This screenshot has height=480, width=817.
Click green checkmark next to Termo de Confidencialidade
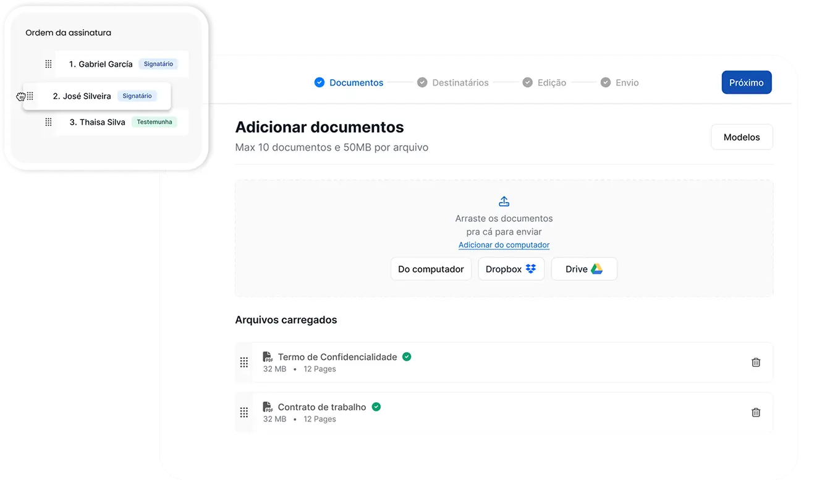point(407,356)
